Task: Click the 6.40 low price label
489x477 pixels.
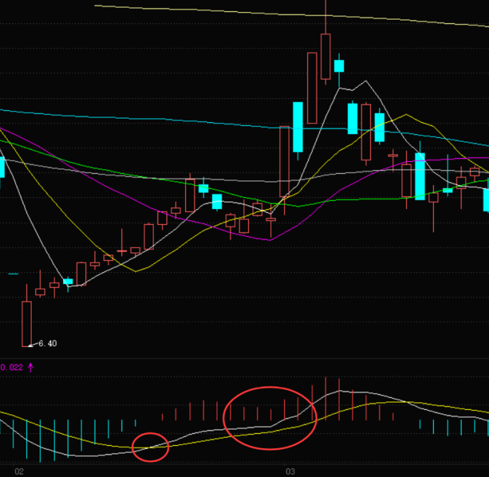Action: click(47, 343)
